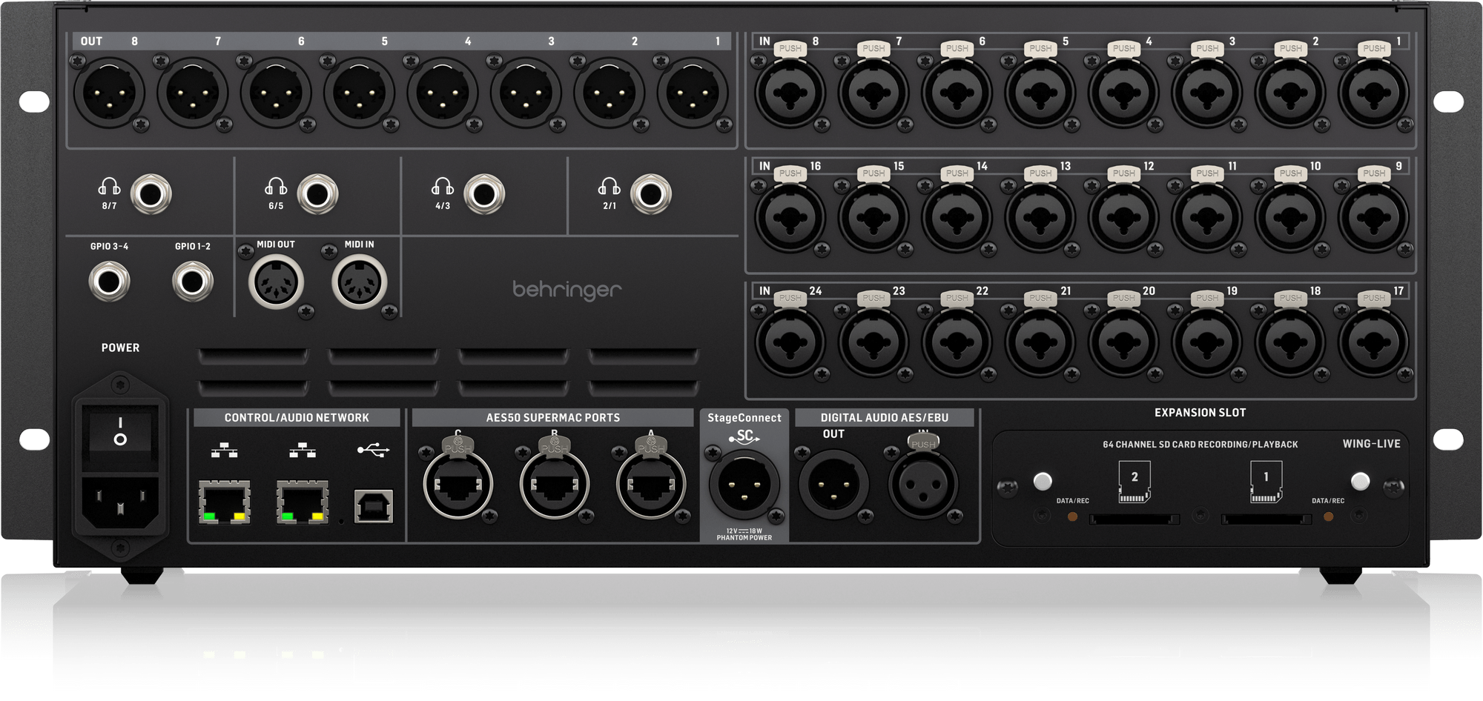Click the AES/EBU IN connector
The image size is (1483, 701).
pyautogui.click(x=923, y=485)
